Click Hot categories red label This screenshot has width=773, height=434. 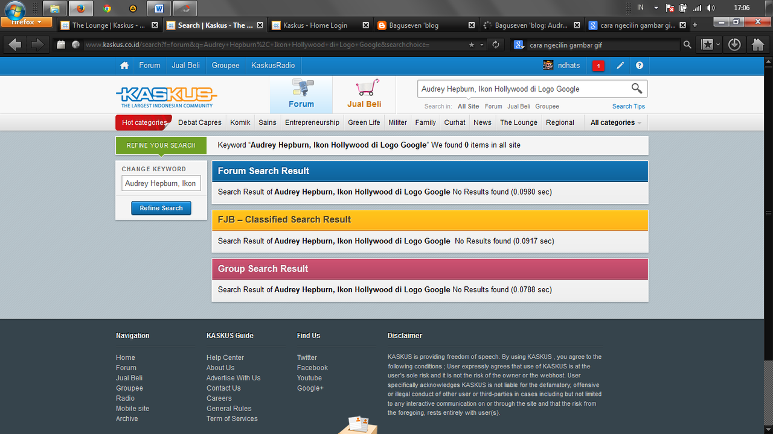144,122
